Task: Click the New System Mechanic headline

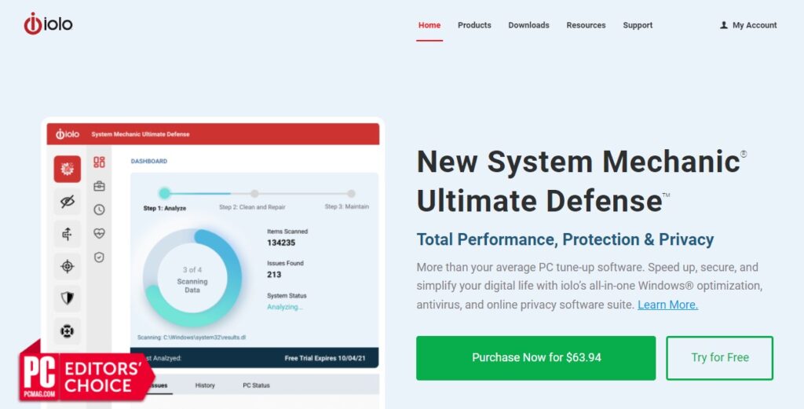Action: [582, 181]
